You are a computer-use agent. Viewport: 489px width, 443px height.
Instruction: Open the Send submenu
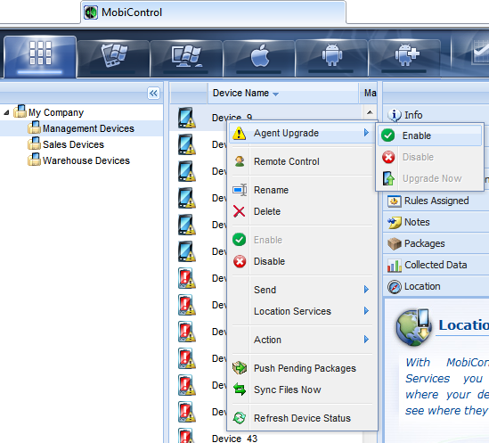pyautogui.click(x=302, y=290)
